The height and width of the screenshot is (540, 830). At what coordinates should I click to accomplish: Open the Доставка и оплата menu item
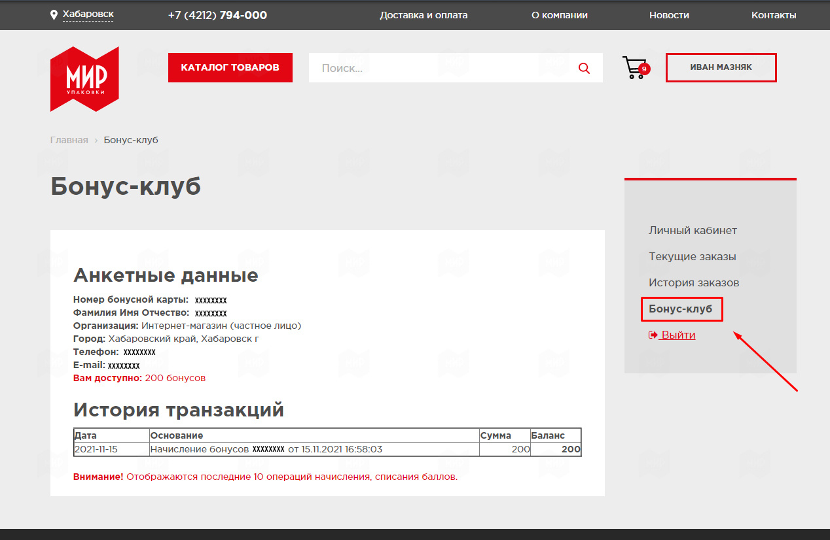[424, 15]
